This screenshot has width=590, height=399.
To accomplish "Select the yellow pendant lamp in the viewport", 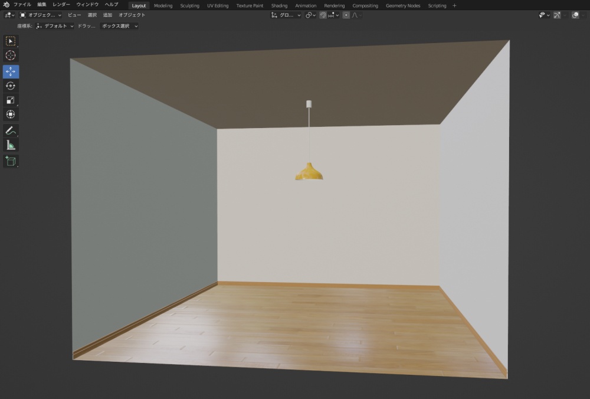I will click(x=309, y=173).
